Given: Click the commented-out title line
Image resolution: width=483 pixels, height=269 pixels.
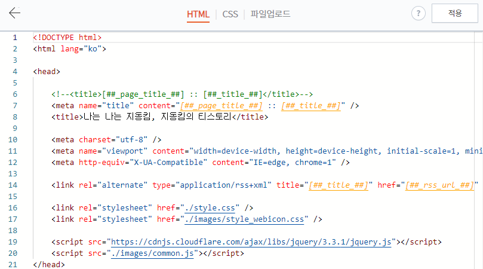Looking at the screenshot, I should click(182, 94).
